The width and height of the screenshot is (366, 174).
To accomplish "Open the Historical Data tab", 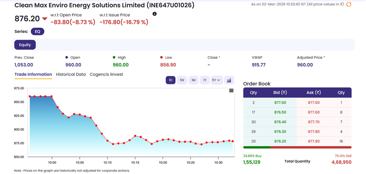I will click(71, 74).
